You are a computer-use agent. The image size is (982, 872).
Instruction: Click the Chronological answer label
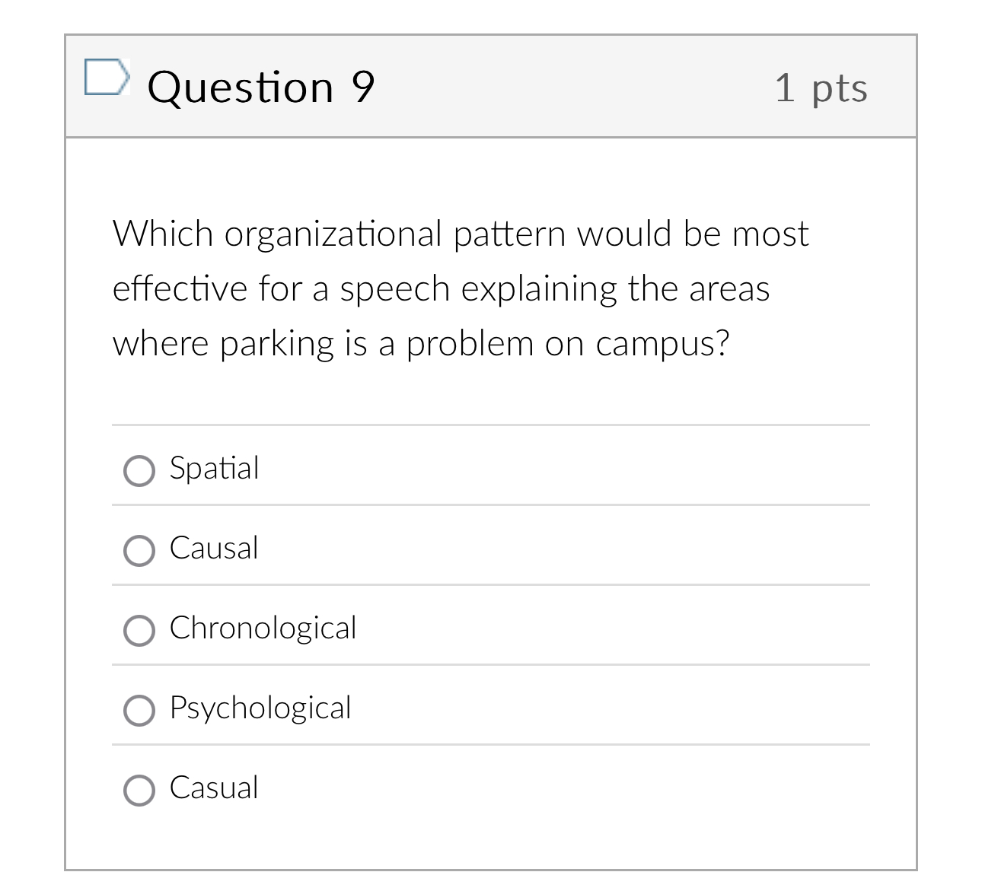click(263, 628)
